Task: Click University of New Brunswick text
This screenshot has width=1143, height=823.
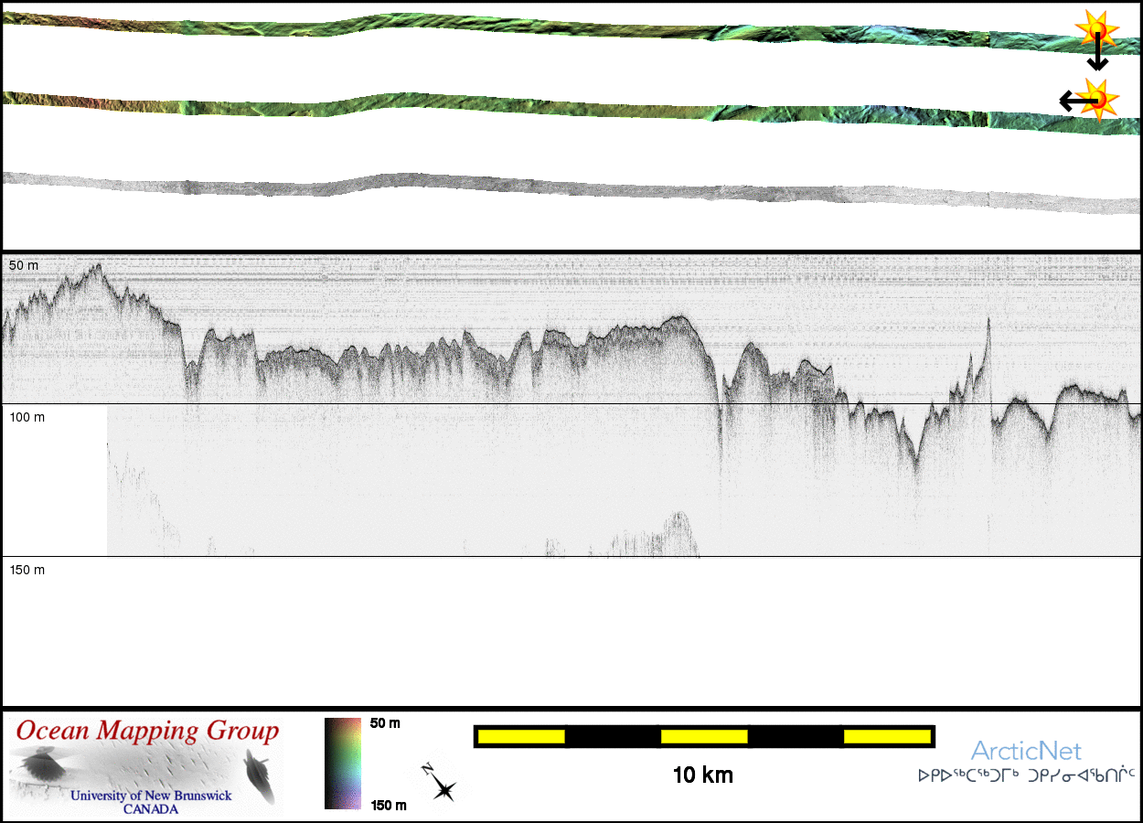Action: (x=151, y=796)
